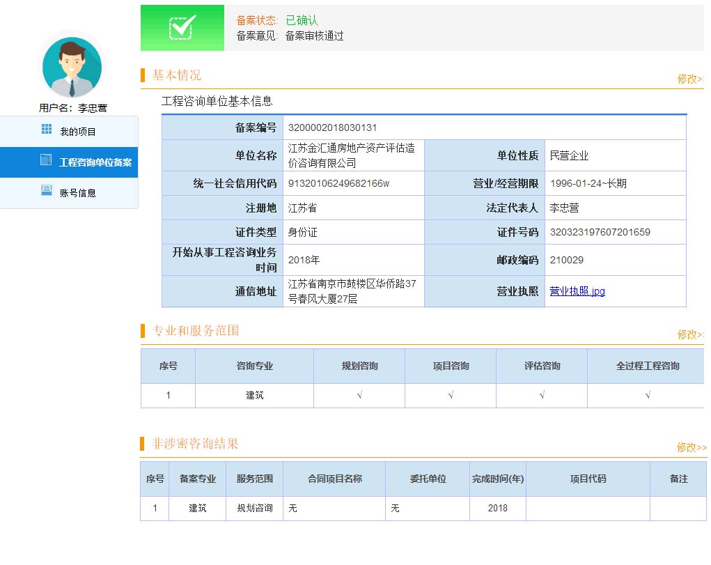Click the 用户名 text under the avatar

pyautogui.click(x=72, y=108)
